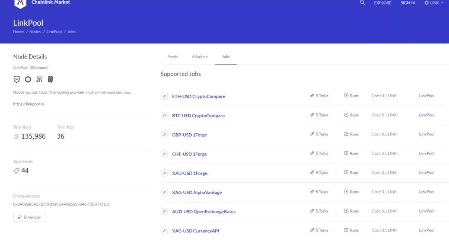Screen dimensions: 449x240
Task: Click LinkPool link on ETH-USD CryptoCompare row
Action: 427,96
